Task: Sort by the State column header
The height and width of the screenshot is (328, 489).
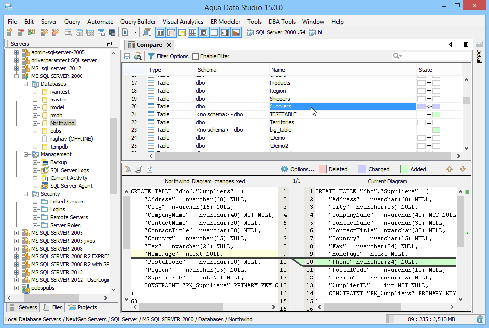Action: pyautogui.click(x=439, y=70)
